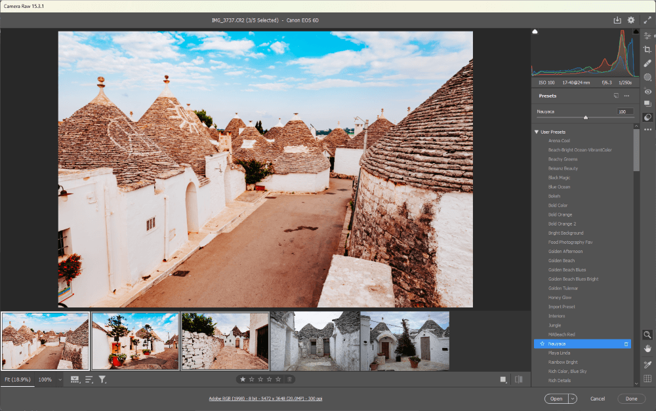Select the Crop tool in right toolbar
Viewport: 656px width, 411px height.
coord(647,49)
